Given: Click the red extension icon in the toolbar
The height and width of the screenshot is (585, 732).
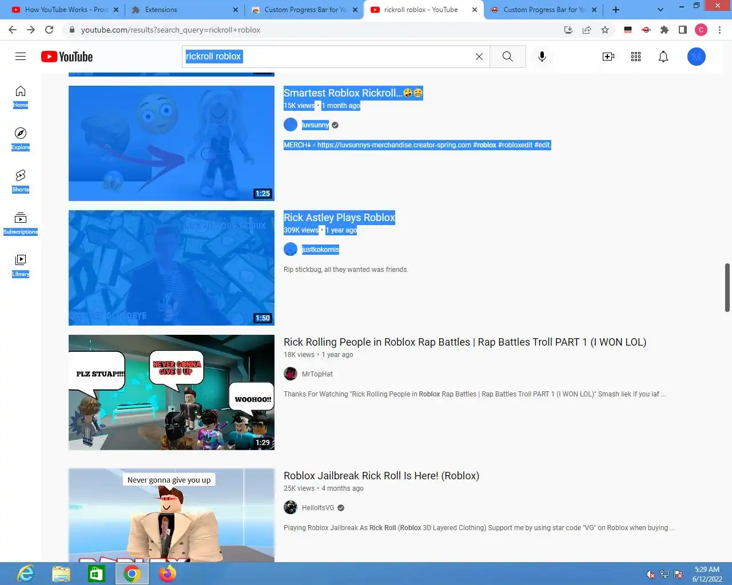Looking at the screenshot, I should click(646, 30).
